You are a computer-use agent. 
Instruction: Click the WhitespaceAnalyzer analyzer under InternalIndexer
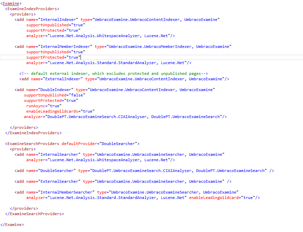click(x=109, y=36)
